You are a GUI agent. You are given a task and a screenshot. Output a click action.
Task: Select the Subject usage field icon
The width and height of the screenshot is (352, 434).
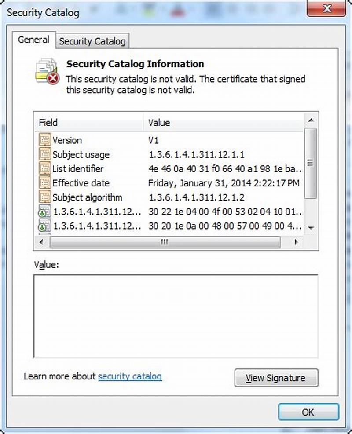45,154
